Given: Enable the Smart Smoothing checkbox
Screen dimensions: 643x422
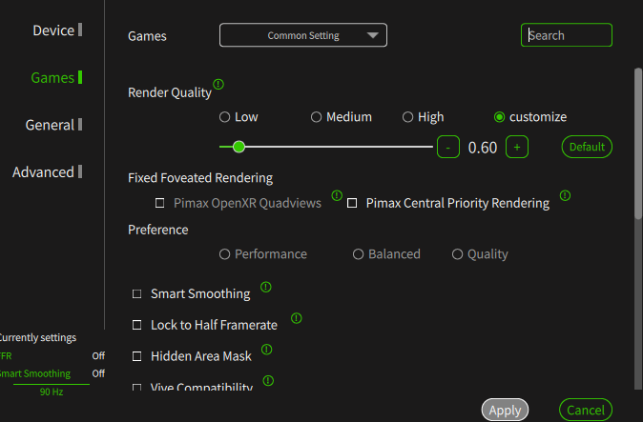Looking at the screenshot, I should (x=137, y=294).
